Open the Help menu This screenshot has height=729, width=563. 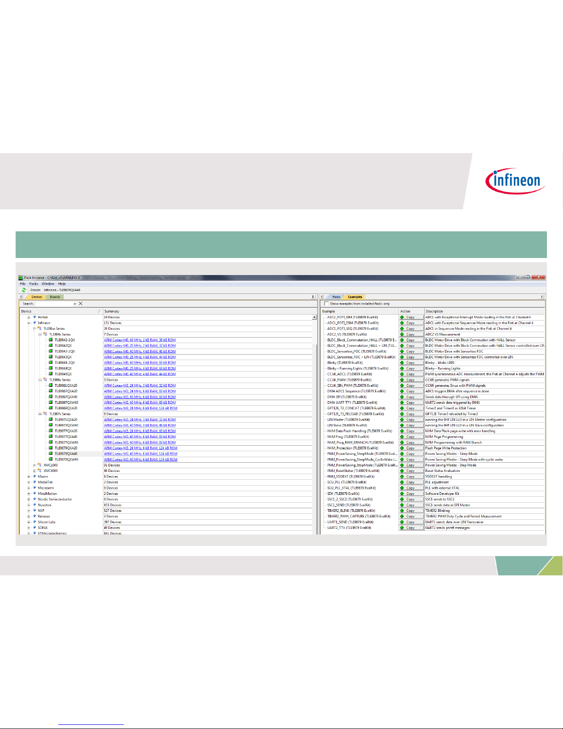pyautogui.click(x=62, y=284)
